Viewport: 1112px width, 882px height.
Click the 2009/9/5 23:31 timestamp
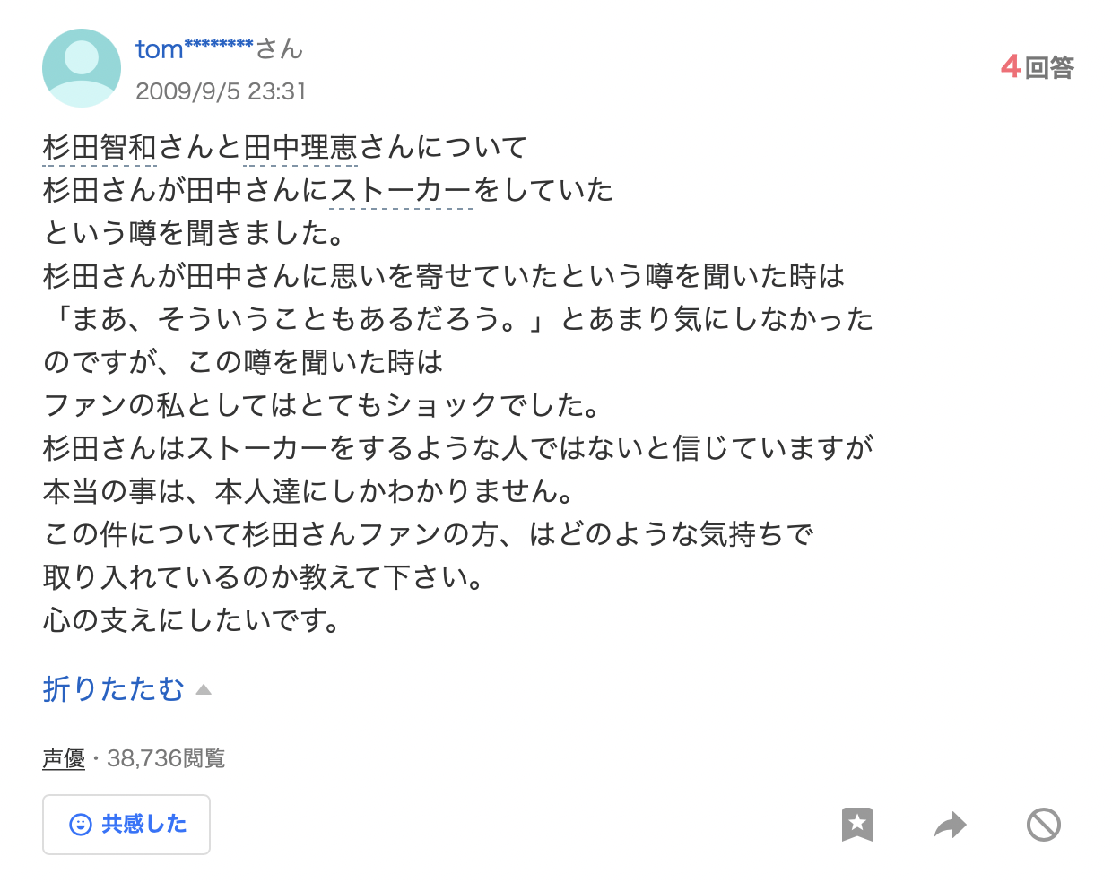click(221, 91)
